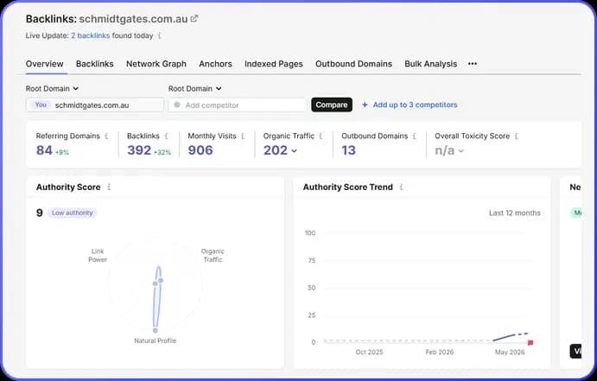Click info icon next to Organic Traffic
The image size is (597, 381).
click(321, 137)
